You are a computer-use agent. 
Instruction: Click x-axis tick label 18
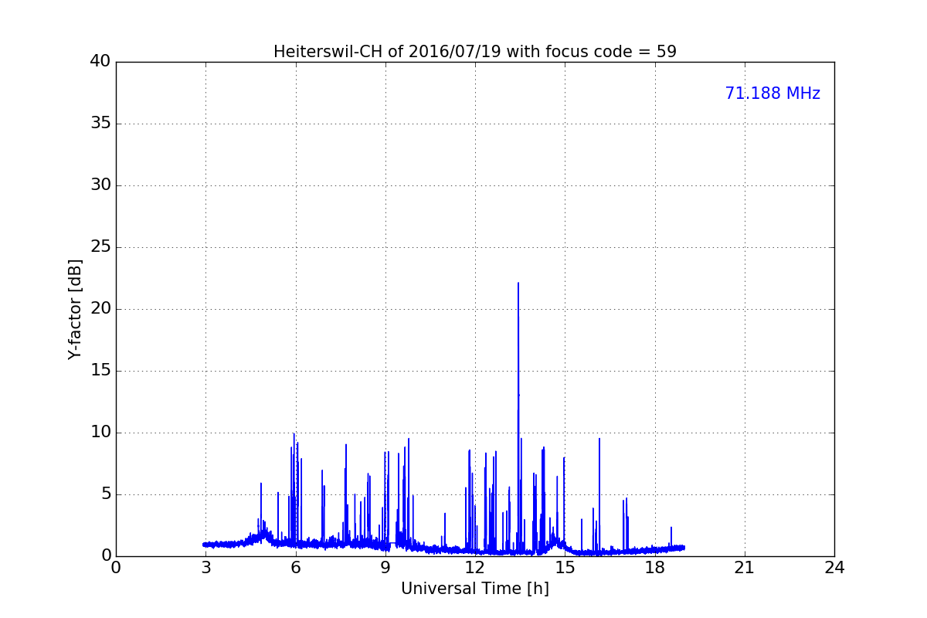[x=655, y=568]
